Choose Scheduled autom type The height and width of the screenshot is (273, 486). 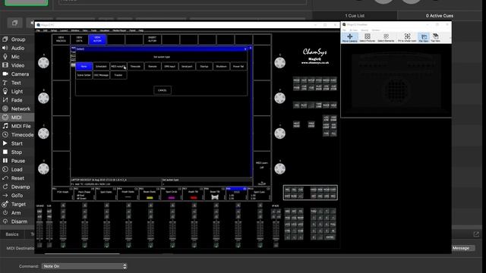point(101,66)
